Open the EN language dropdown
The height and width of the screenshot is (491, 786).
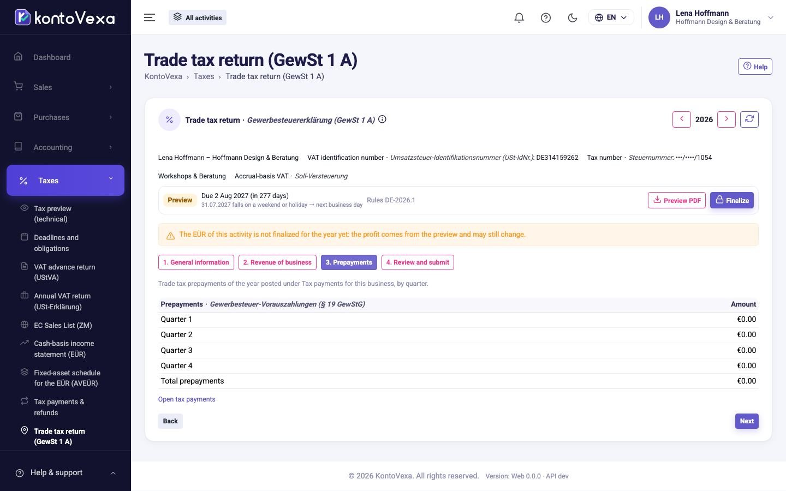click(611, 17)
